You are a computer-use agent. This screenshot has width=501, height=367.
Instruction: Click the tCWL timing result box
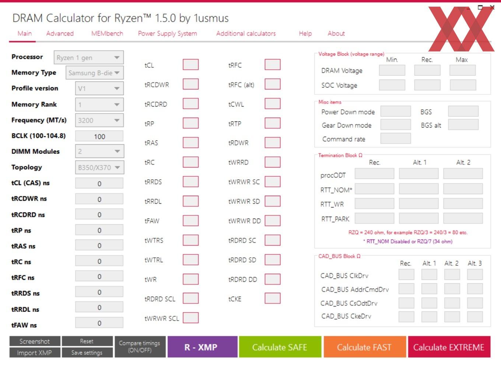point(273,103)
